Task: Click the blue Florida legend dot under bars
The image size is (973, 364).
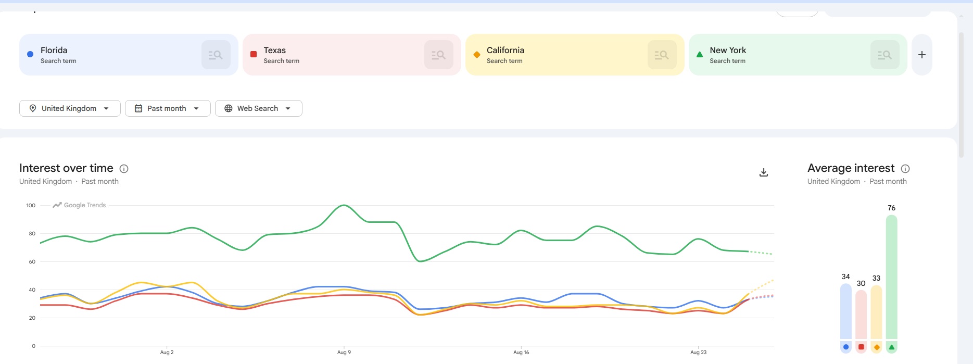Action: coord(846,347)
